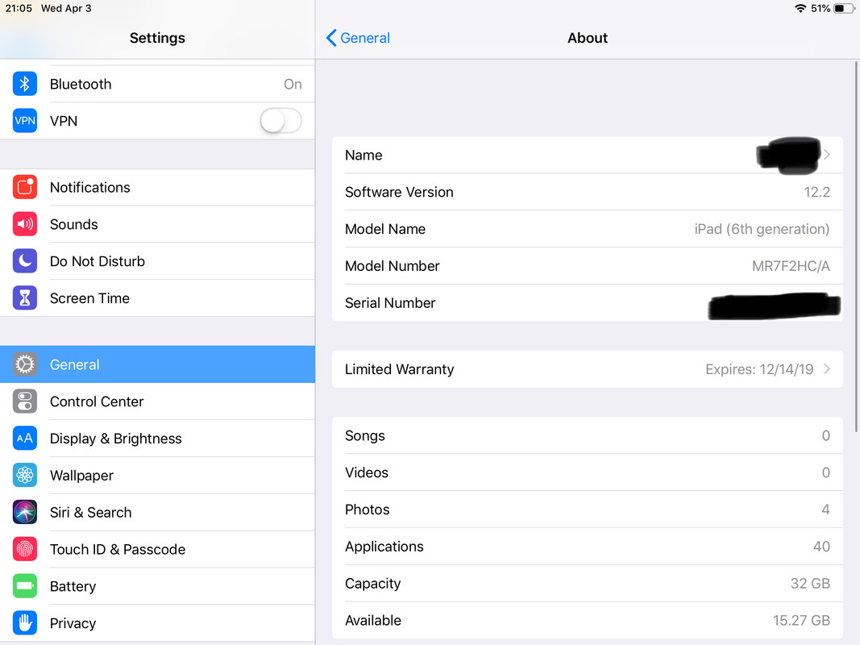Tap the About page title
Image resolution: width=860 pixels, height=645 pixels.
click(588, 38)
